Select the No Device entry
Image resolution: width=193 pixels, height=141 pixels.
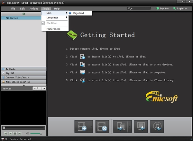coord(21,18)
